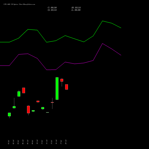This screenshot has height=149, width=149.
Task: Click the '20 Jul' date label on the axis
Action: click(66, 142)
